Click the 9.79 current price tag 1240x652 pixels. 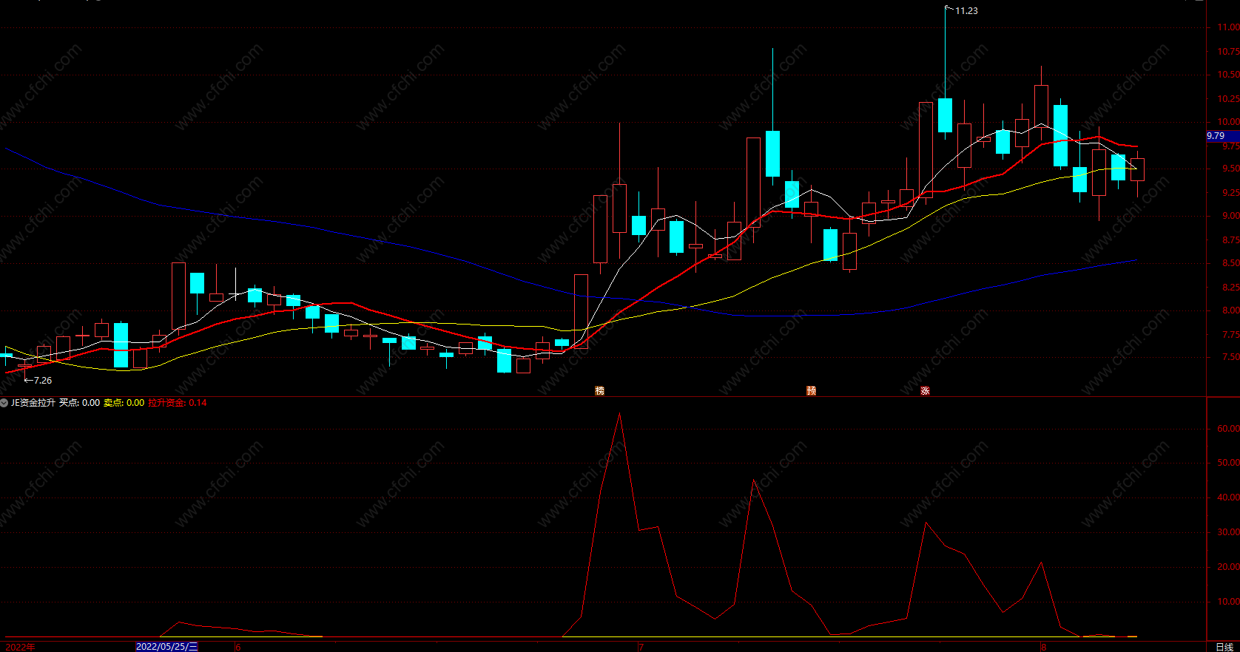coord(1222,136)
